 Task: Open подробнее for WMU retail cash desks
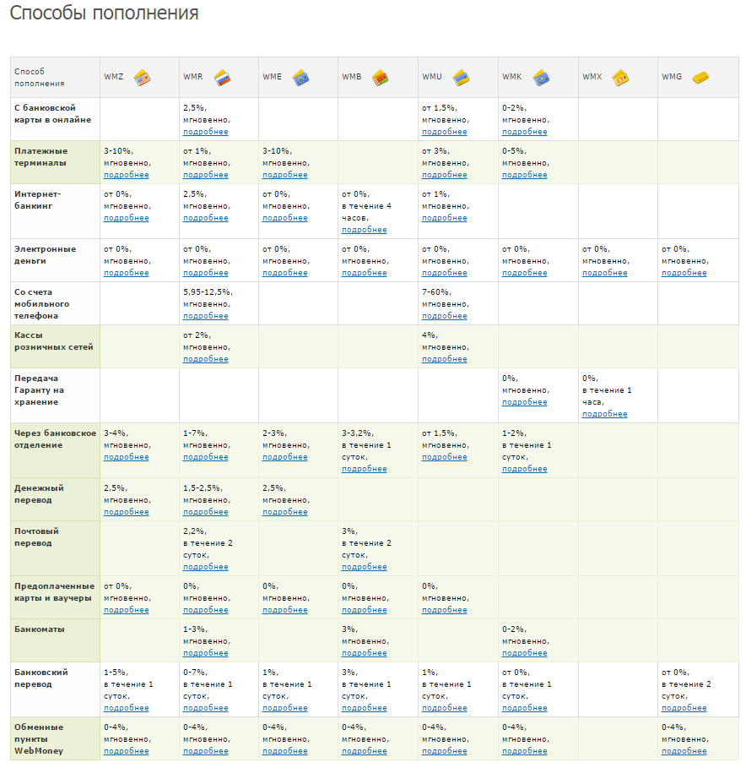tap(444, 359)
